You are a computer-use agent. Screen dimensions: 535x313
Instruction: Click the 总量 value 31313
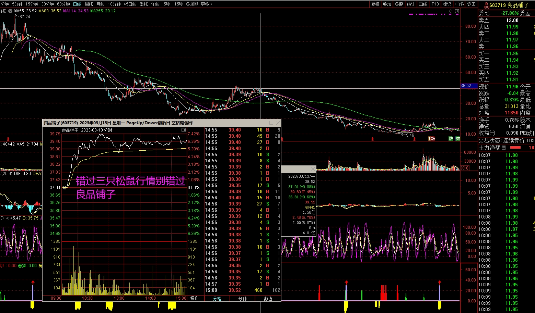[x=511, y=106]
